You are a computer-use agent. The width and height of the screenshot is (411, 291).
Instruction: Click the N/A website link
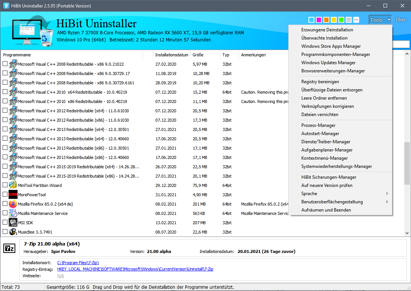coord(60,276)
